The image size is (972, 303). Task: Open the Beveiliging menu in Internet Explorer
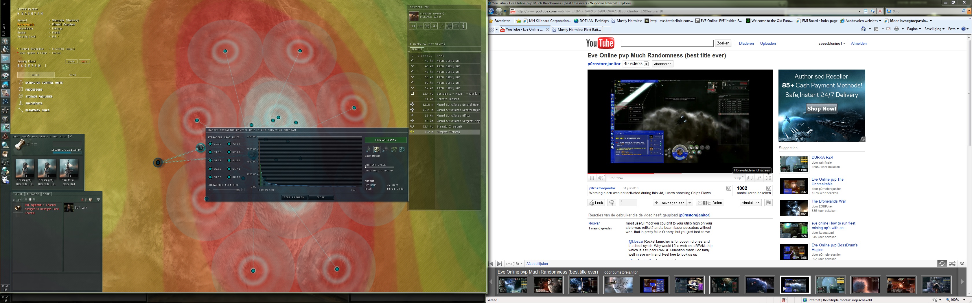point(934,29)
